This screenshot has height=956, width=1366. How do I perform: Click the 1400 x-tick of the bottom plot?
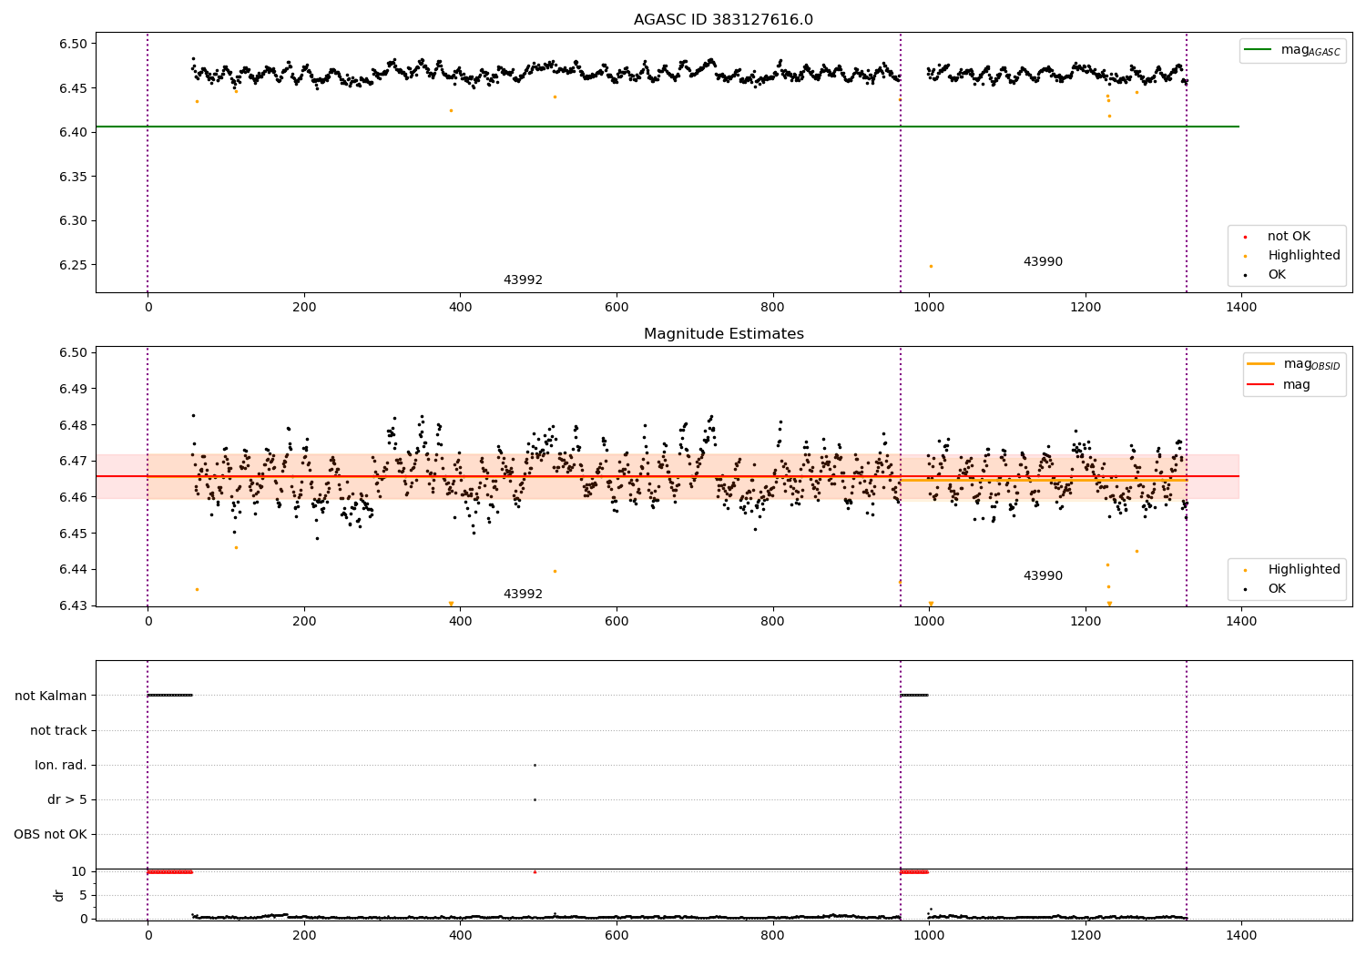click(x=1241, y=935)
